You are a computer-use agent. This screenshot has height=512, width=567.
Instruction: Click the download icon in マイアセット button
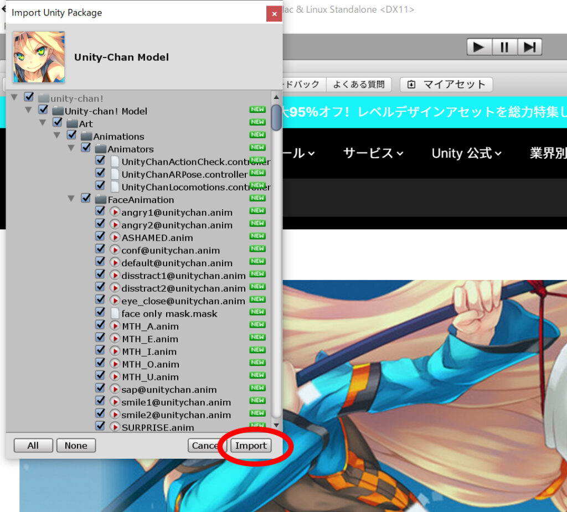[411, 85]
